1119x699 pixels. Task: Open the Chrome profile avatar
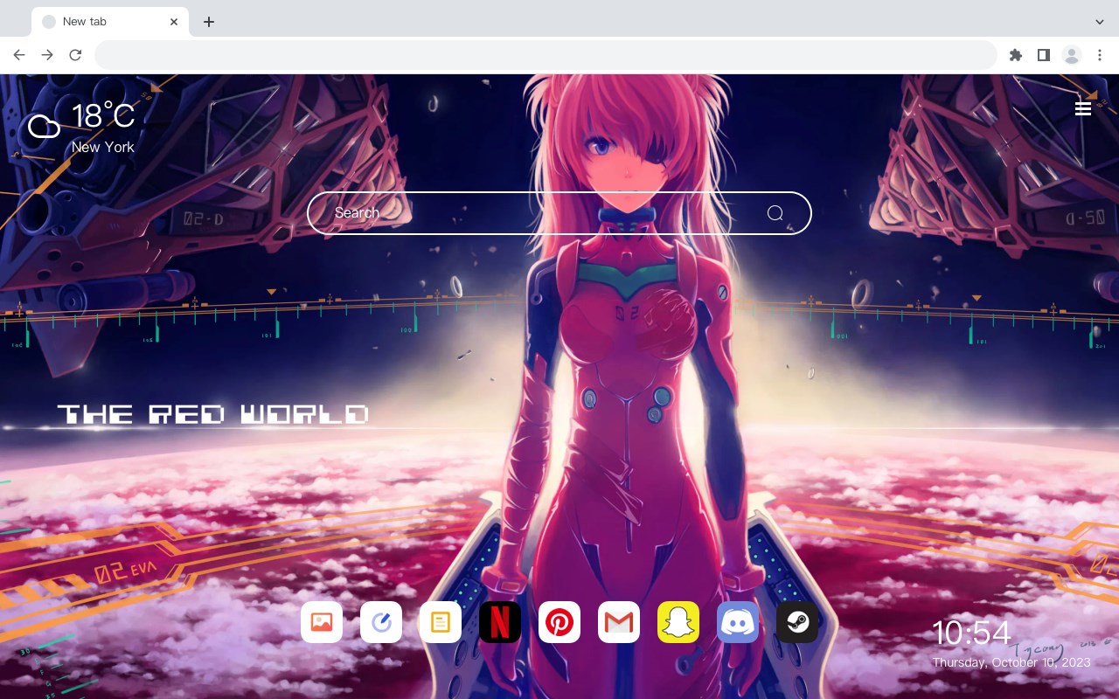coord(1072,55)
